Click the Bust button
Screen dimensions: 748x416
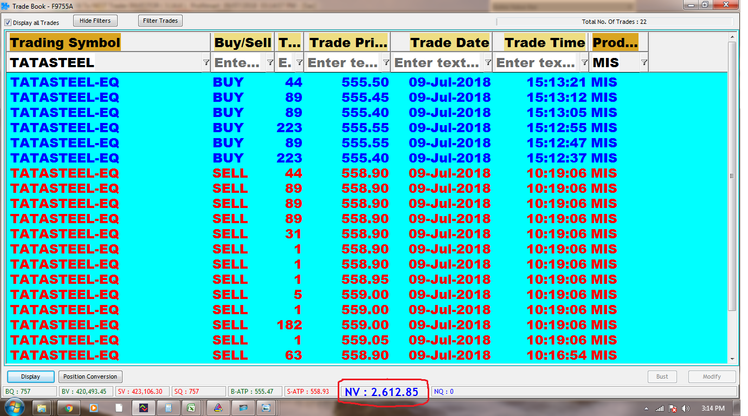coord(662,376)
